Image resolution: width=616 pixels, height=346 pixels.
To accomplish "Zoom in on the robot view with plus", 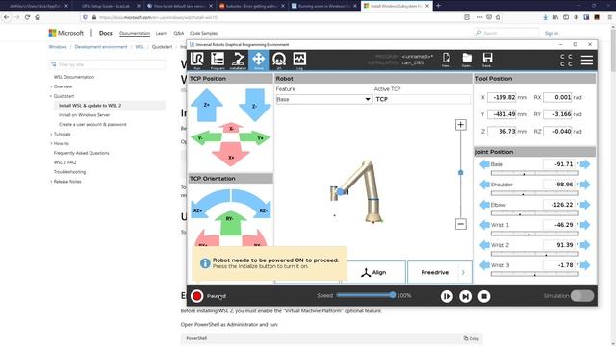I will (461, 125).
